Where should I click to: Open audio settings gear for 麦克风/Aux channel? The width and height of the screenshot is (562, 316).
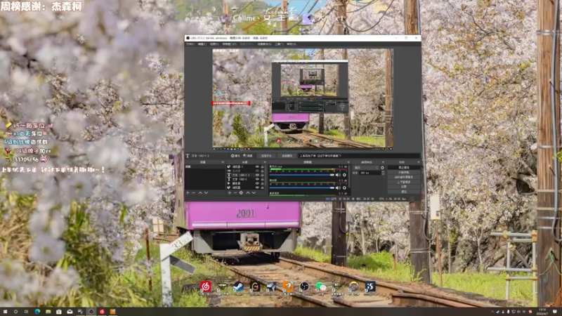[344, 175]
